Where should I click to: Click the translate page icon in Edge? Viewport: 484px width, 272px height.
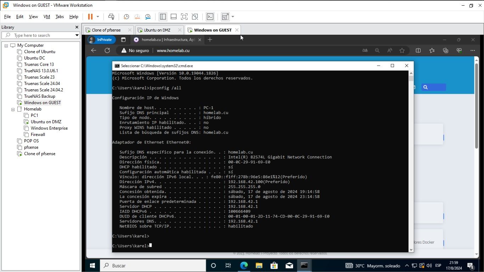(365, 51)
